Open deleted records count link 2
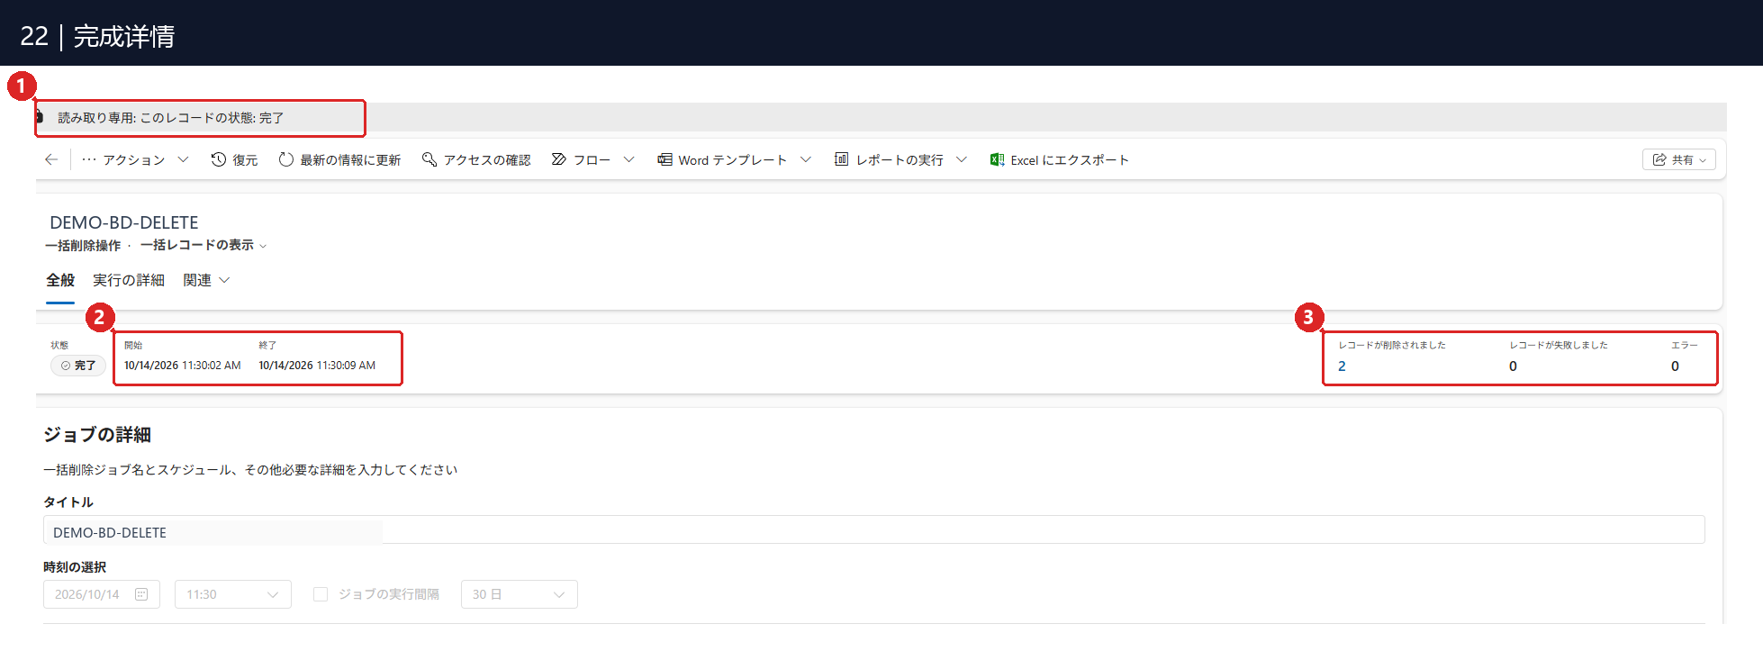Image resolution: width=1763 pixels, height=660 pixels. click(1342, 366)
